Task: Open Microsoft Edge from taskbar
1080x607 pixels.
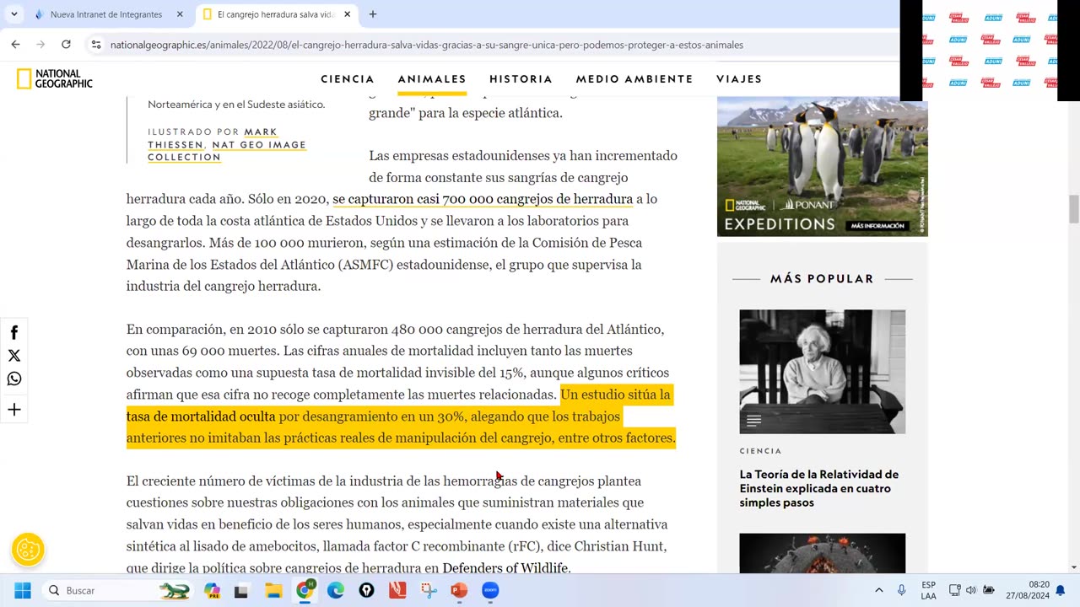Action: pos(336,590)
